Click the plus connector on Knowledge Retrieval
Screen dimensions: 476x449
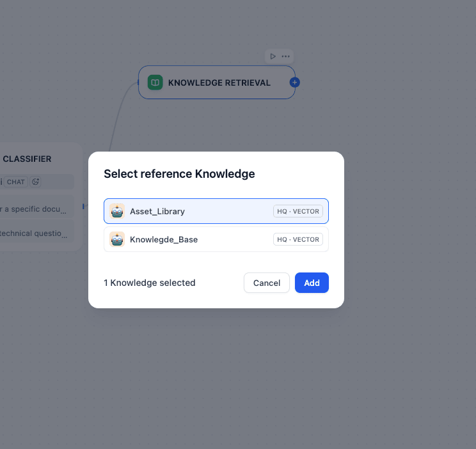coord(294,83)
